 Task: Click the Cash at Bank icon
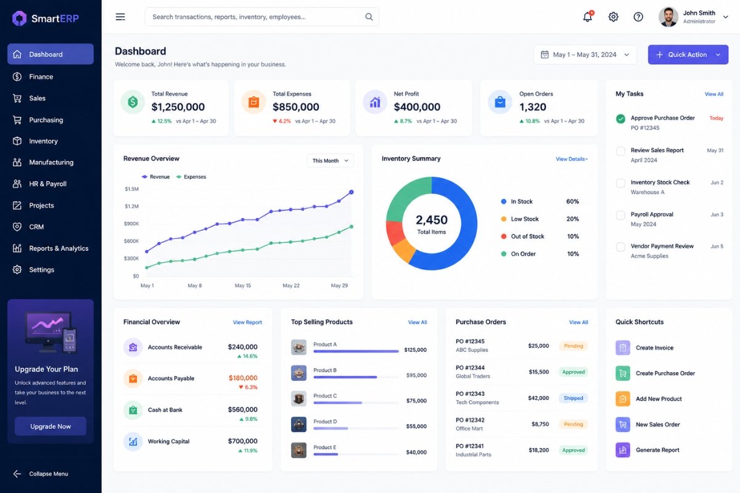133,410
